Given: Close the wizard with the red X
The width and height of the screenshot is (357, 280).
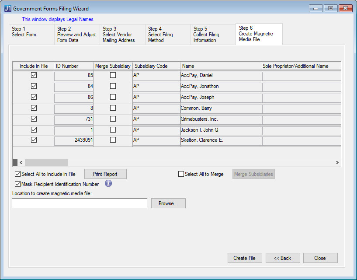Looking at the screenshot, I should [345, 8].
